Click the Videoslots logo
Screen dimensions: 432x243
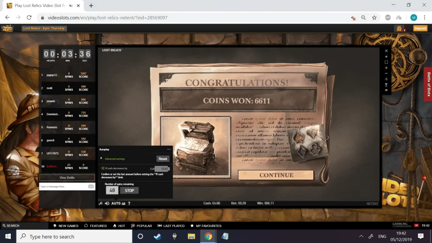click(x=7, y=28)
